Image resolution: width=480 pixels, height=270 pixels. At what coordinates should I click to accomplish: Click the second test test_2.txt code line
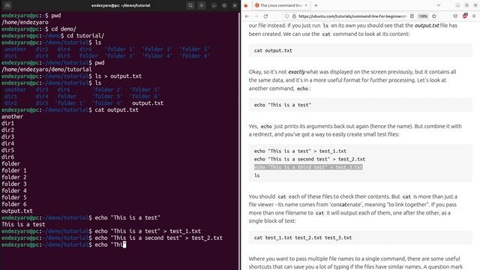310,159
